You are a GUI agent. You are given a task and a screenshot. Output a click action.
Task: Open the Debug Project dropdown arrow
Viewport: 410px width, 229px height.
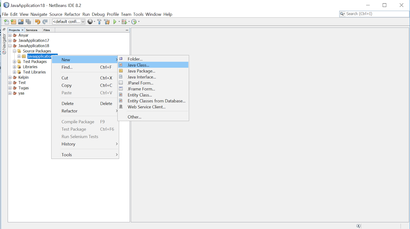click(129, 22)
